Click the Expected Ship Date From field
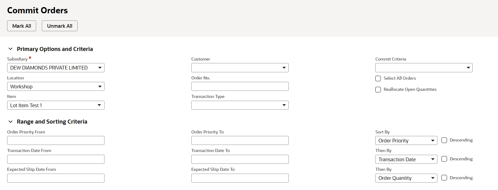 [x=56, y=178]
